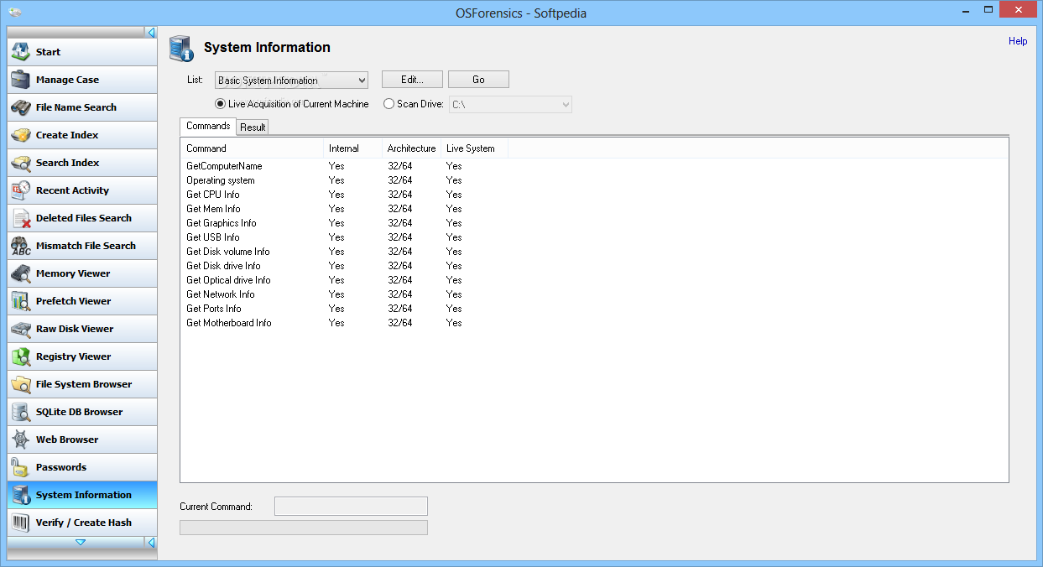The height and width of the screenshot is (567, 1043).
Task: Click the Command column header
Action: (253, 148)
